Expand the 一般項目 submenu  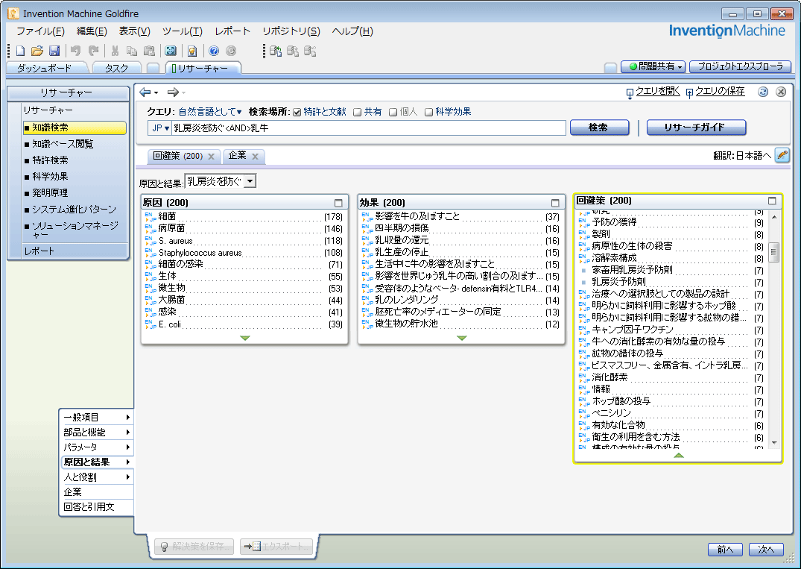[97, 417]
